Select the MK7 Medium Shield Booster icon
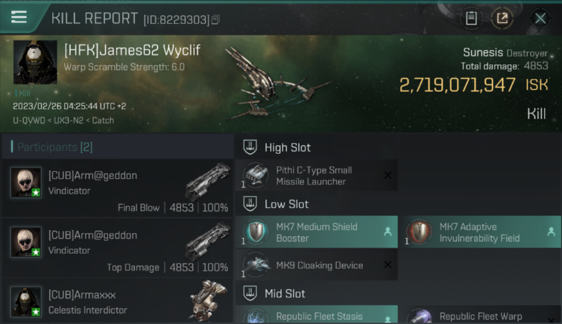The image size is (562, 324). [255, 232]
